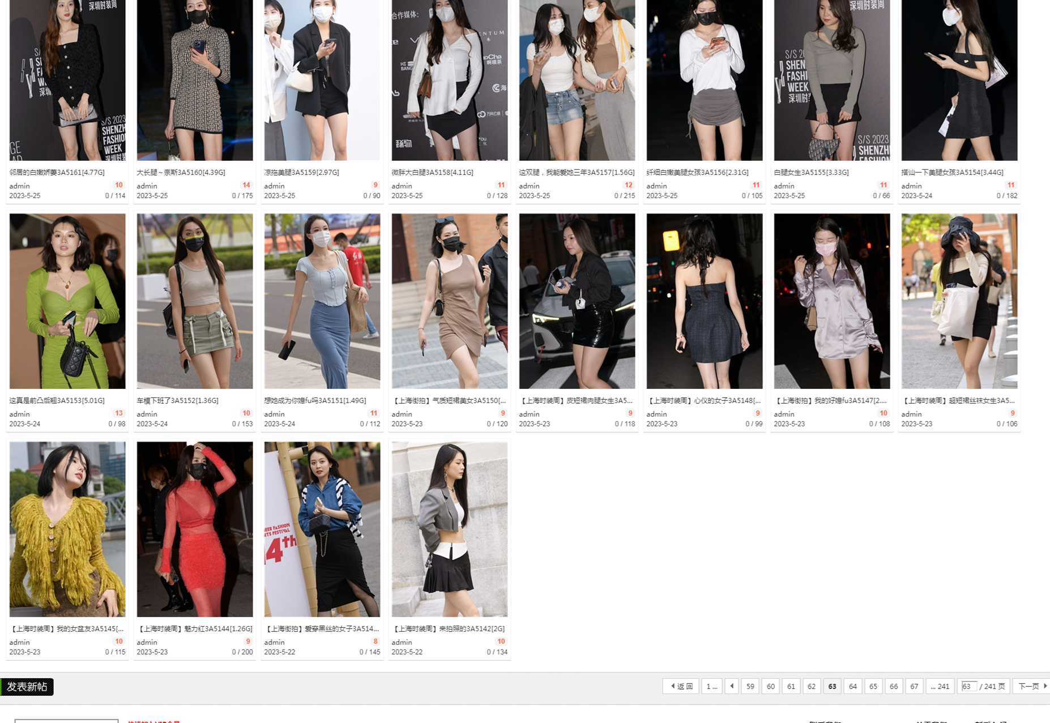
Task: Open title link 3A5156[2.31G]
Action: pyautogui.click(x=698, y=172)
